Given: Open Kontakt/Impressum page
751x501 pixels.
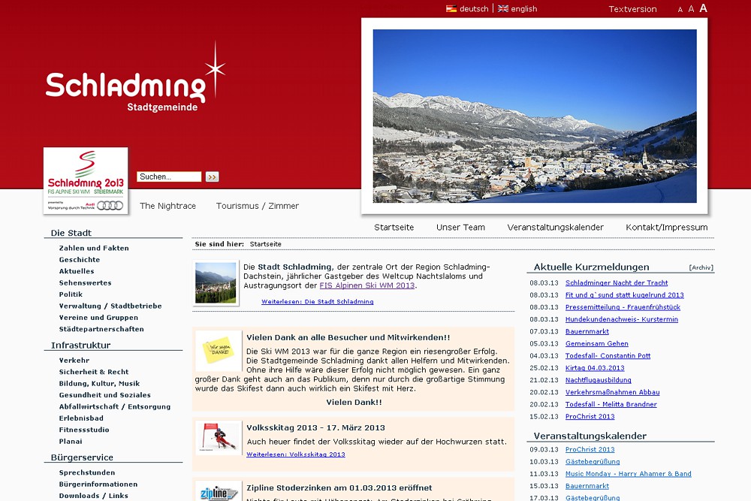Looking at the screenshot, I should (666, 228).
